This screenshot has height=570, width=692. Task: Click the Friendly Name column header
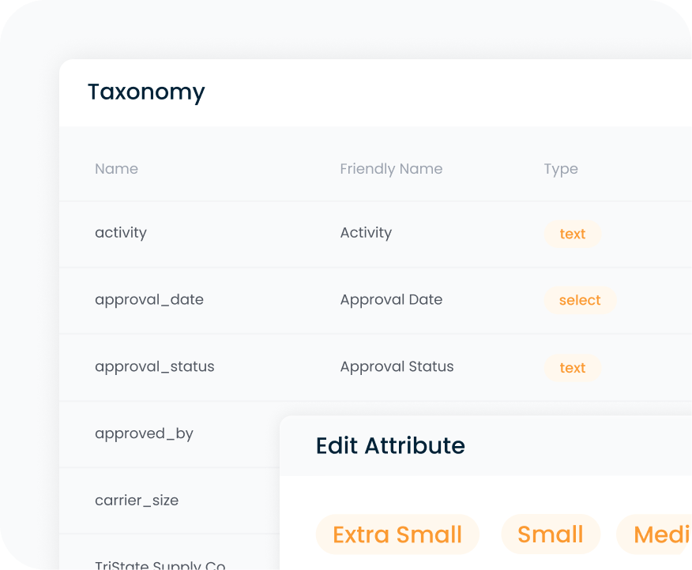[391, 168]
